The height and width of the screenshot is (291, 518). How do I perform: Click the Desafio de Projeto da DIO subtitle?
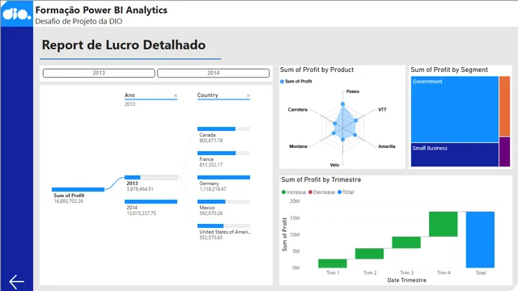[x=79, y=22]
